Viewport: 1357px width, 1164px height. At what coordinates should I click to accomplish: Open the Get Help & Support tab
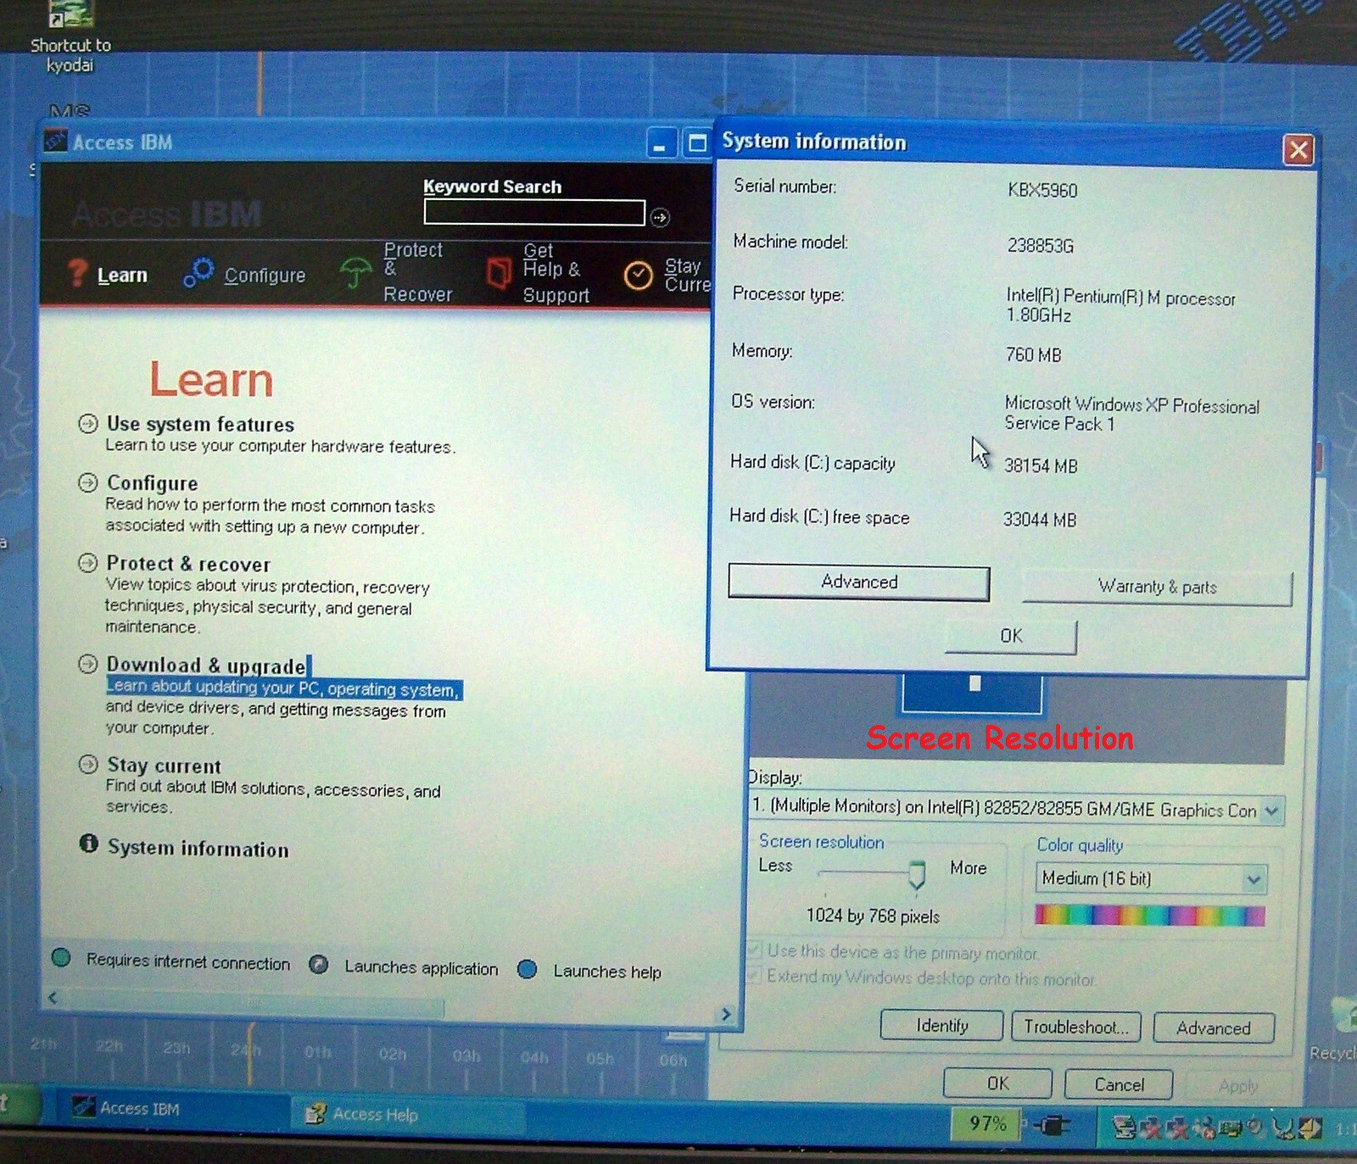pos(538,273)
